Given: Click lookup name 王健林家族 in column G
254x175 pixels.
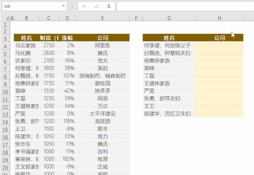Looking at the screenshot, I should pyautogui.click(x=169, y=83).
